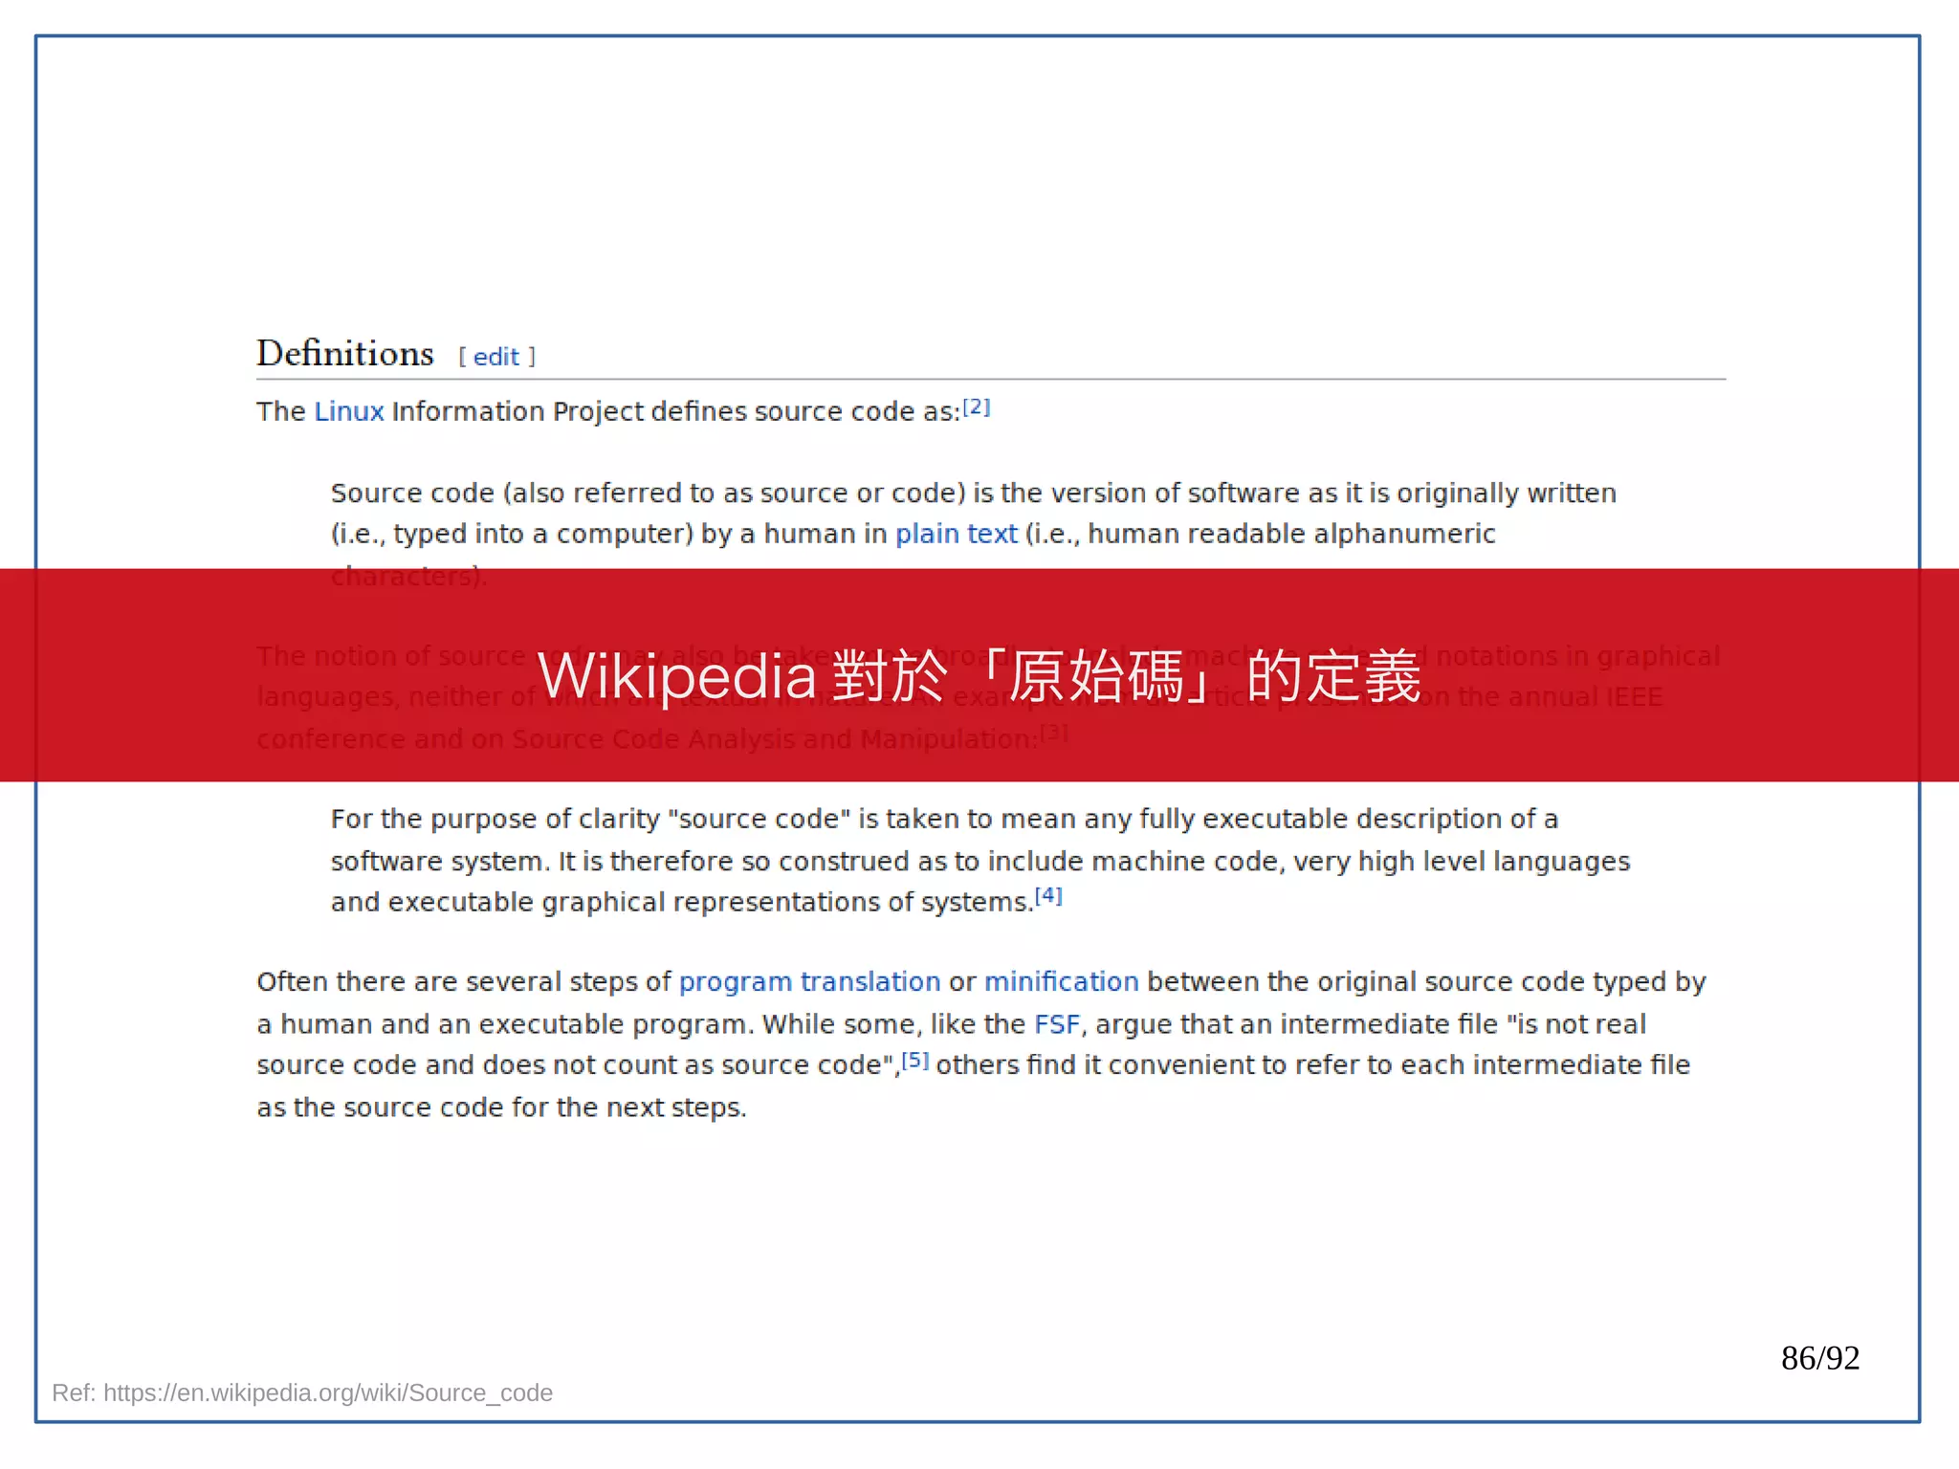Click the minification link
The image size is (1959, 1469).
pos(1061,982)
